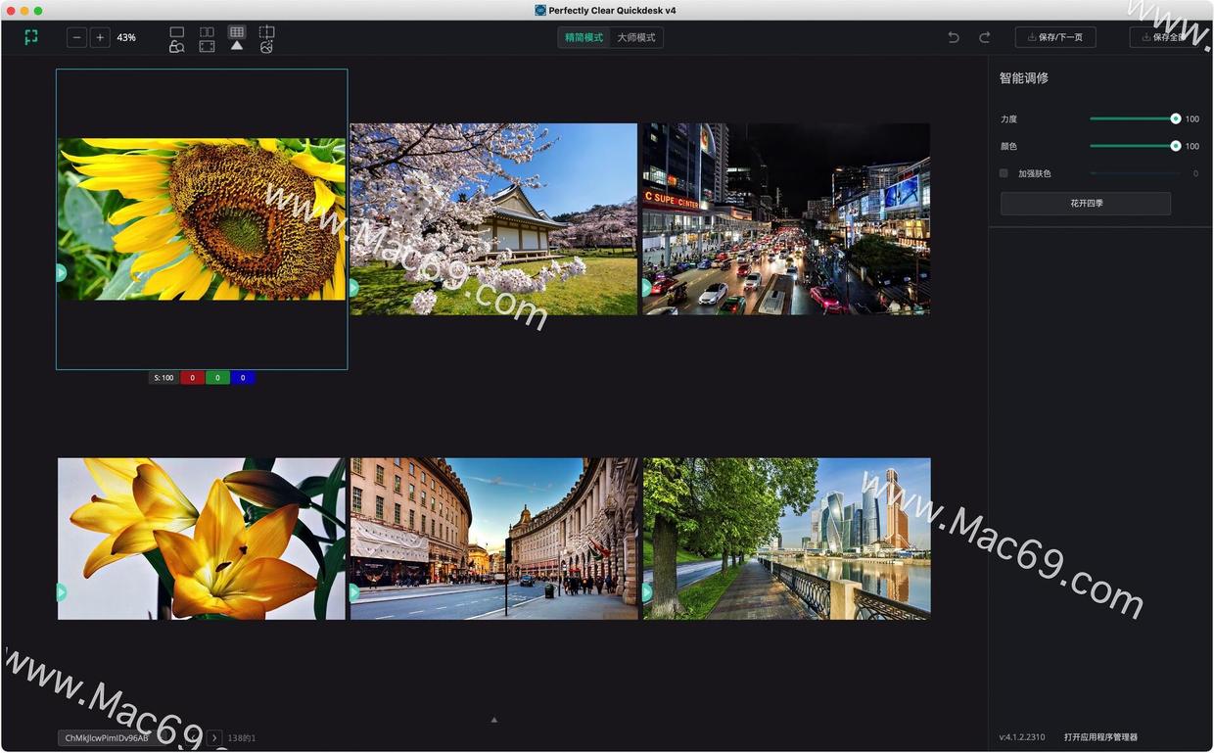This screenshot has width=1214, height=753.
Task: Expand the bottom panel arrow
Action: coord(493,719)
